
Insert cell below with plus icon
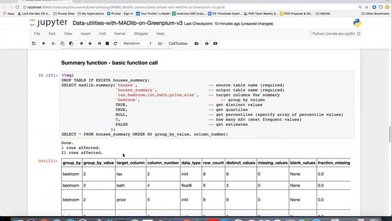(x=43, y=44)
